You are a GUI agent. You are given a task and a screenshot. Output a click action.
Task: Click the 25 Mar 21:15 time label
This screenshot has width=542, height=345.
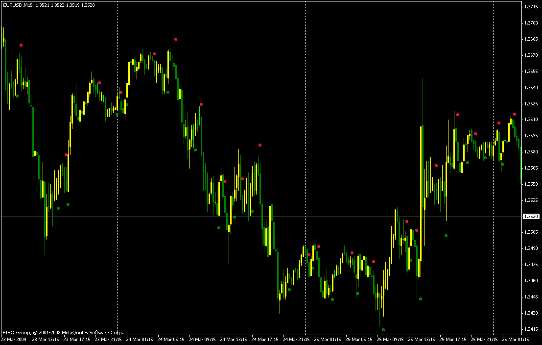(485, 340)
